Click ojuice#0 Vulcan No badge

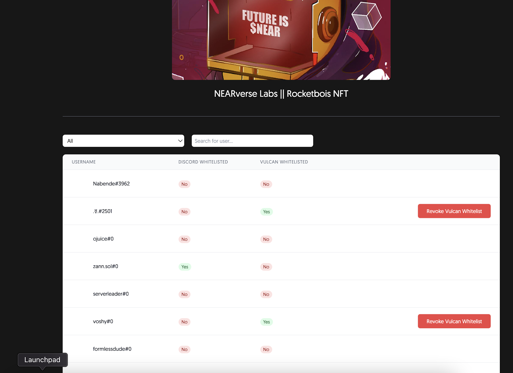tap(266, 239)
